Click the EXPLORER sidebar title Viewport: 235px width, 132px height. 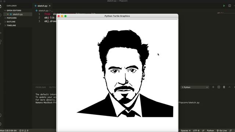coord(11,6)
